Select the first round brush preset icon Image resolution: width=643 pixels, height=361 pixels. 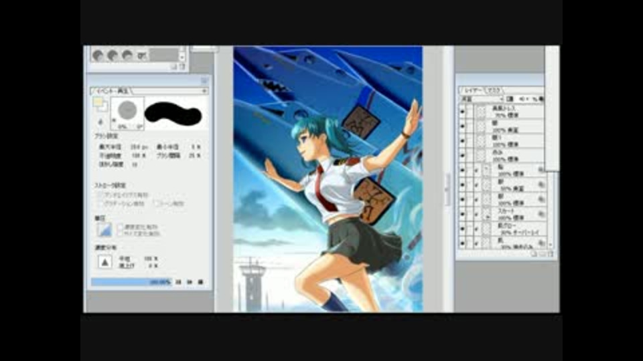(x=98, y=55)
